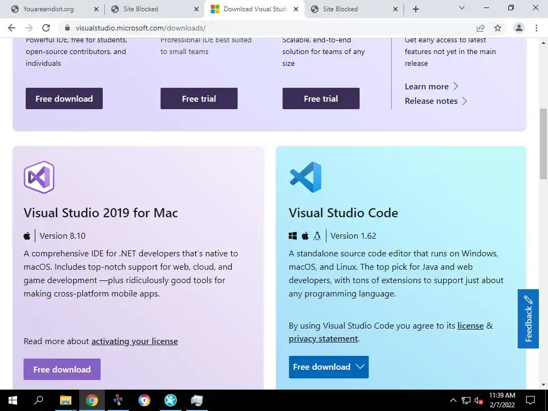Open Release notes link

436,101
